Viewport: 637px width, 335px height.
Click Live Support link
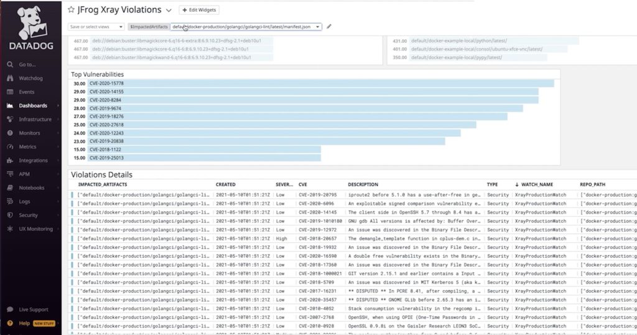pos(34,309)
